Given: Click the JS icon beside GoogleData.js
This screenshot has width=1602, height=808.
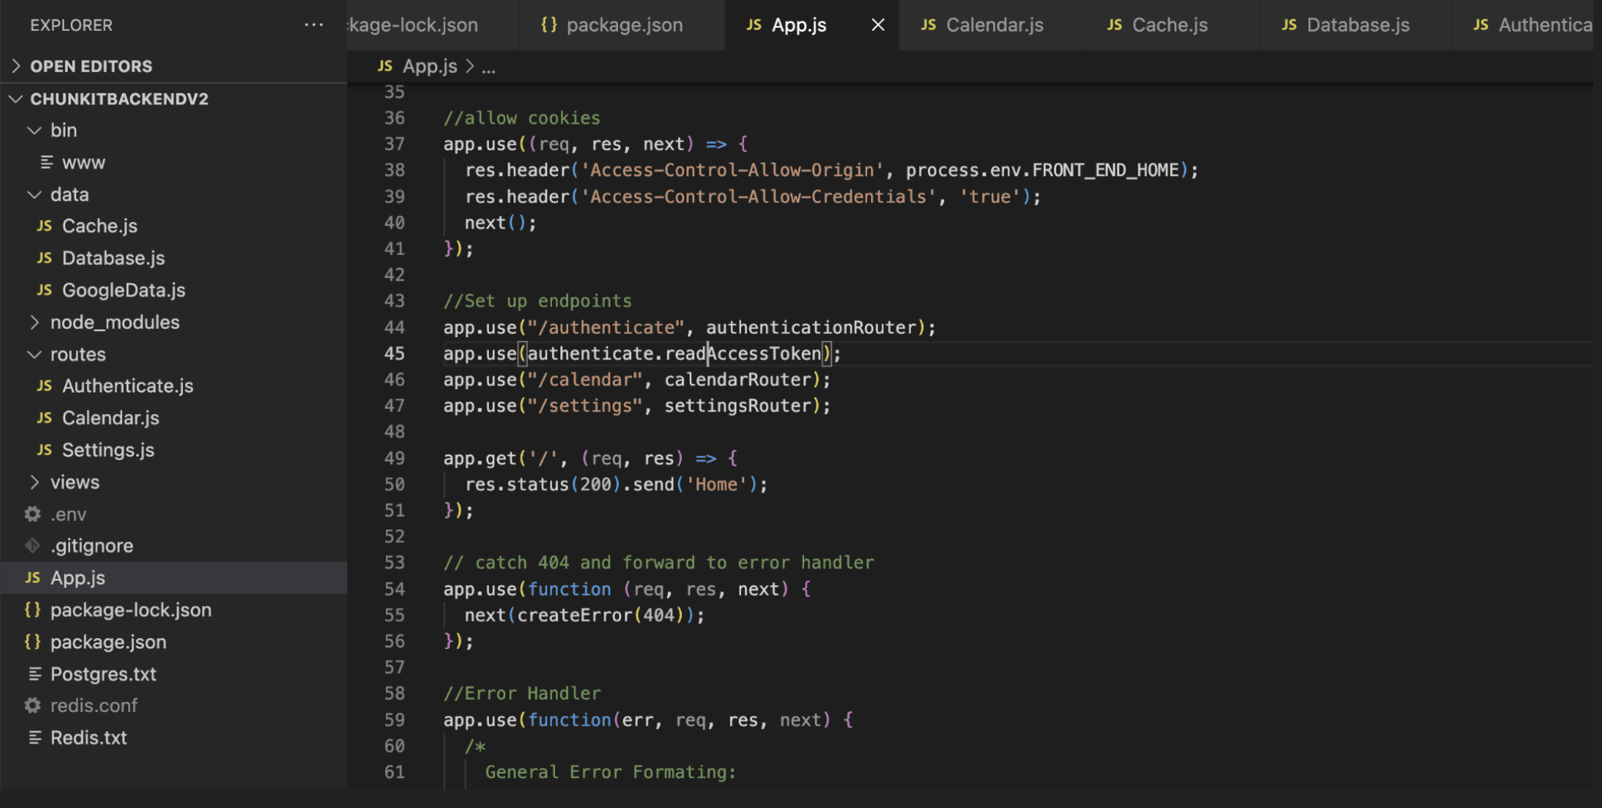Looking at the screenshot, I should pyautogui.click(x=45, y=290).
